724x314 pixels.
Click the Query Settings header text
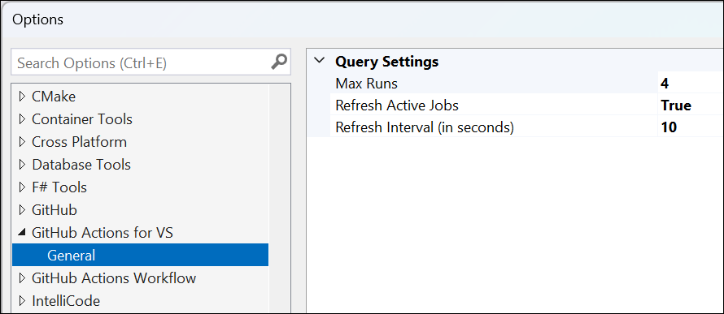pos(387,61)
